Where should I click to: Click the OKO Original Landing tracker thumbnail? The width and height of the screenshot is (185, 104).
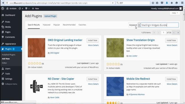pos(36,48)
